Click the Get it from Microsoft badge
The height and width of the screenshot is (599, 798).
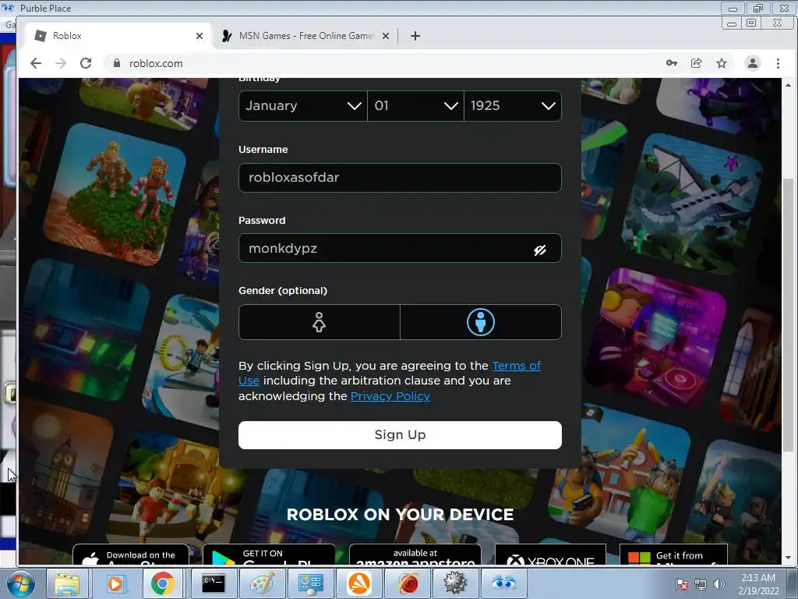673,555
